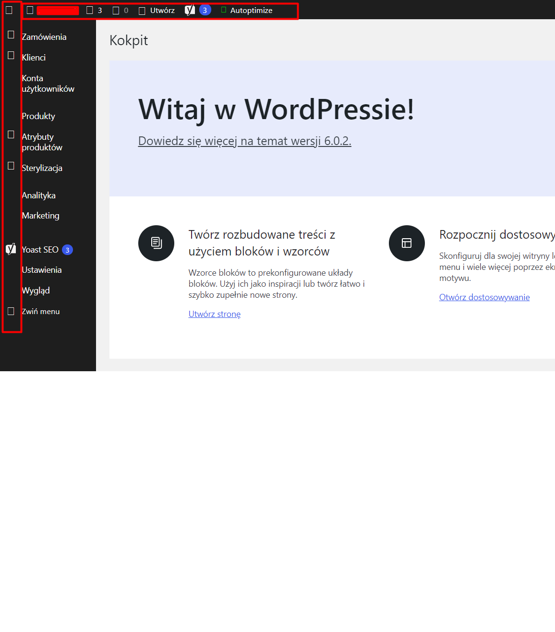This screenshot has height=632, width=555.
Task: Click Atrybuty produktów icon
Action: tap(11, 134)
